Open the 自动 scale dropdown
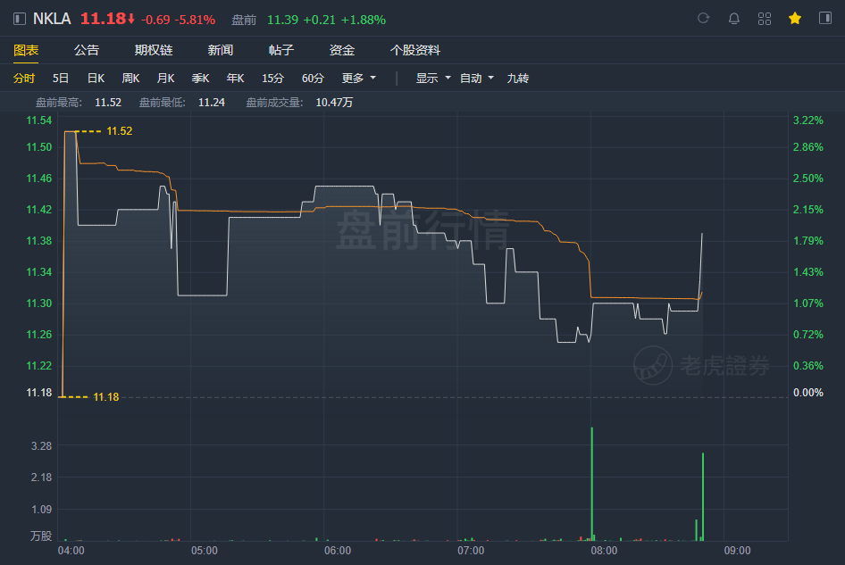845x565 pixels. tap(477, 79)
